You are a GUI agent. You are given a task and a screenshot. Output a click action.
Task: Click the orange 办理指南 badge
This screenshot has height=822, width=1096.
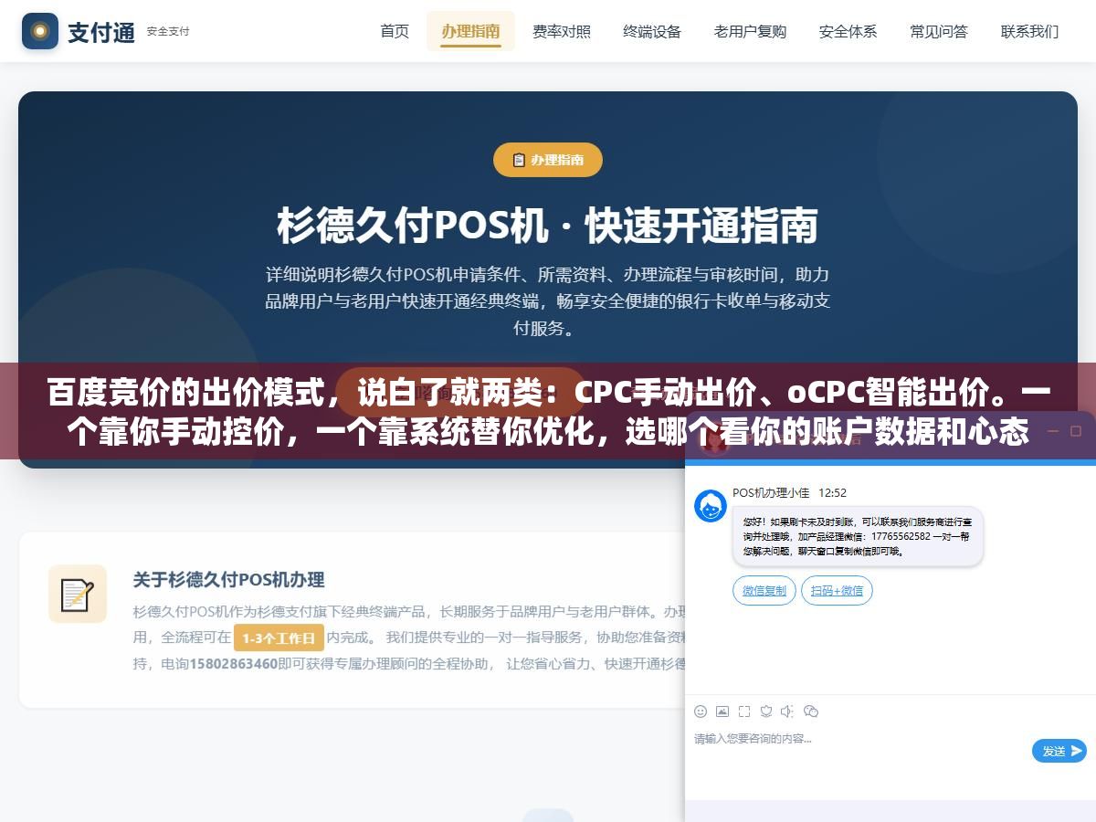point(548,160)
